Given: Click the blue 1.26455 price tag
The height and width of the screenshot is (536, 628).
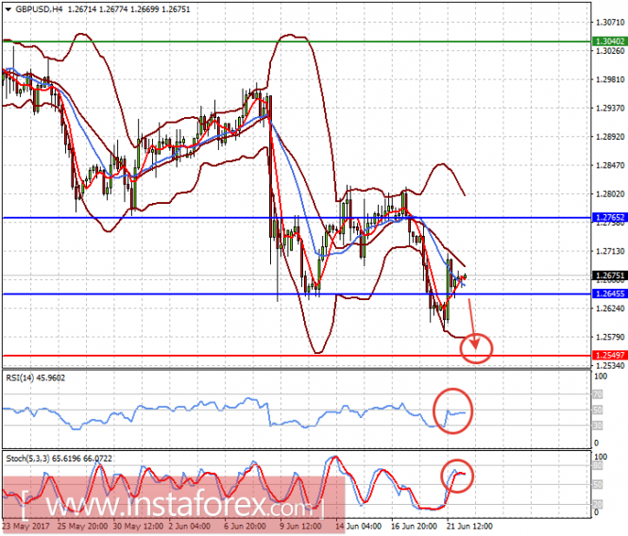Looking at the screenshot, I should pos(608,294).
